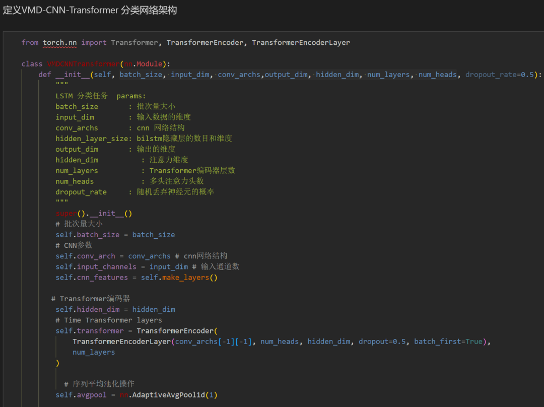Screen dimensions: 544x407
Task: Click the super().__init__() call
Action: click(x=94, y=213)
